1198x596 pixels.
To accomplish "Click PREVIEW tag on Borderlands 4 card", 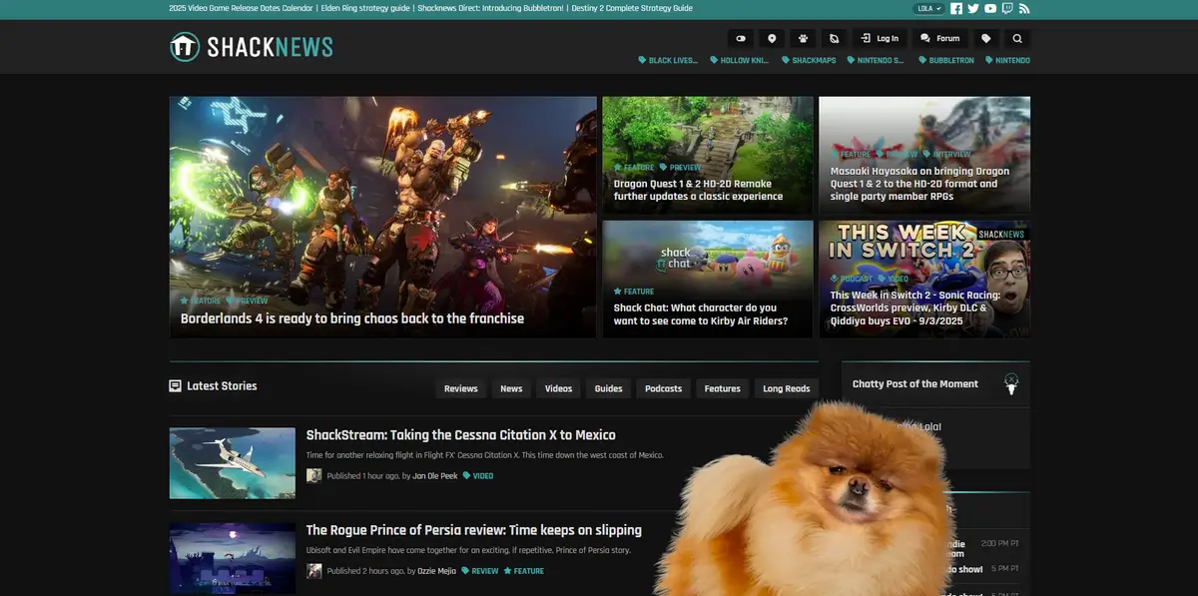I will (x=248, y=300).
